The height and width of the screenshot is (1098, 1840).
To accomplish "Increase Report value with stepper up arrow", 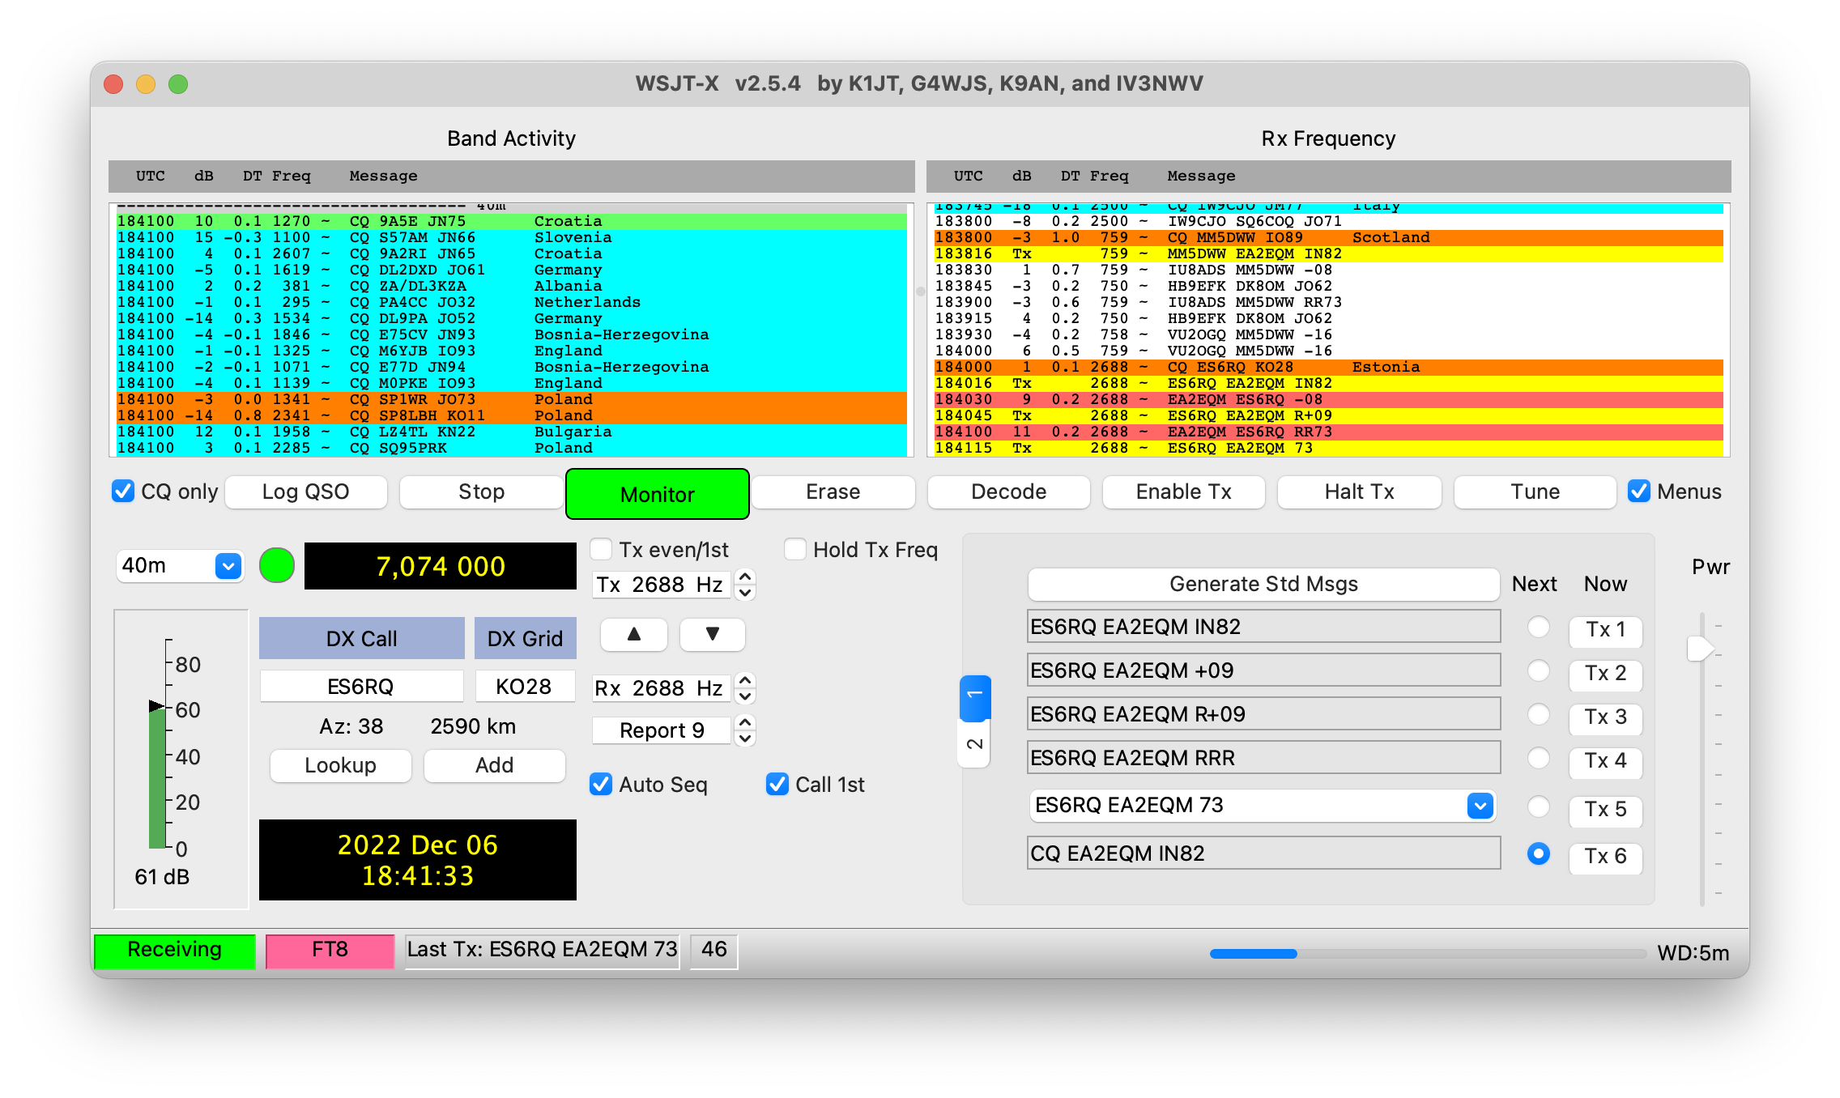I will pyautogui.click(x=745, y=722).
